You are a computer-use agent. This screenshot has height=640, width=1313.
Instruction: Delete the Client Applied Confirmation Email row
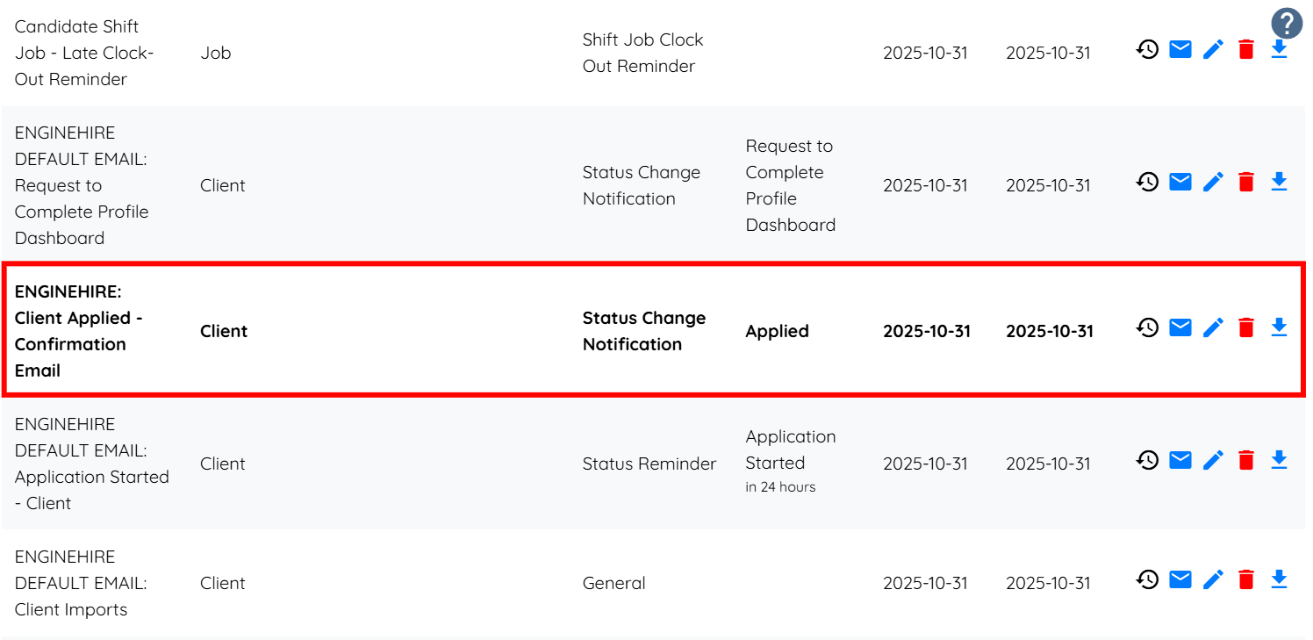(1246, 327)
